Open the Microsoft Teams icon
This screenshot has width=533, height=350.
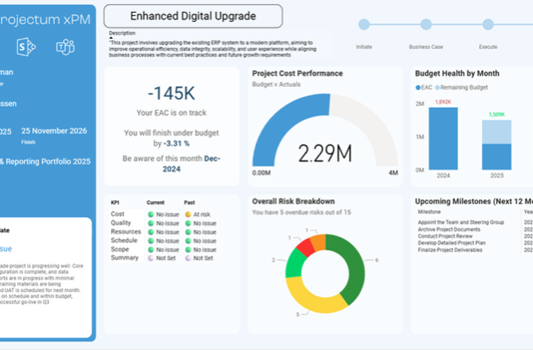point(65,47)
